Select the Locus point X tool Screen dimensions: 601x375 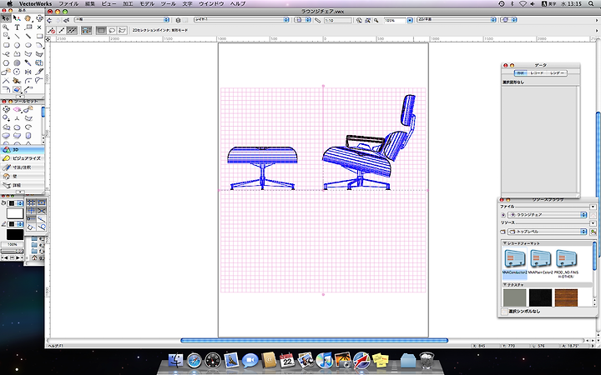[39, 27]
